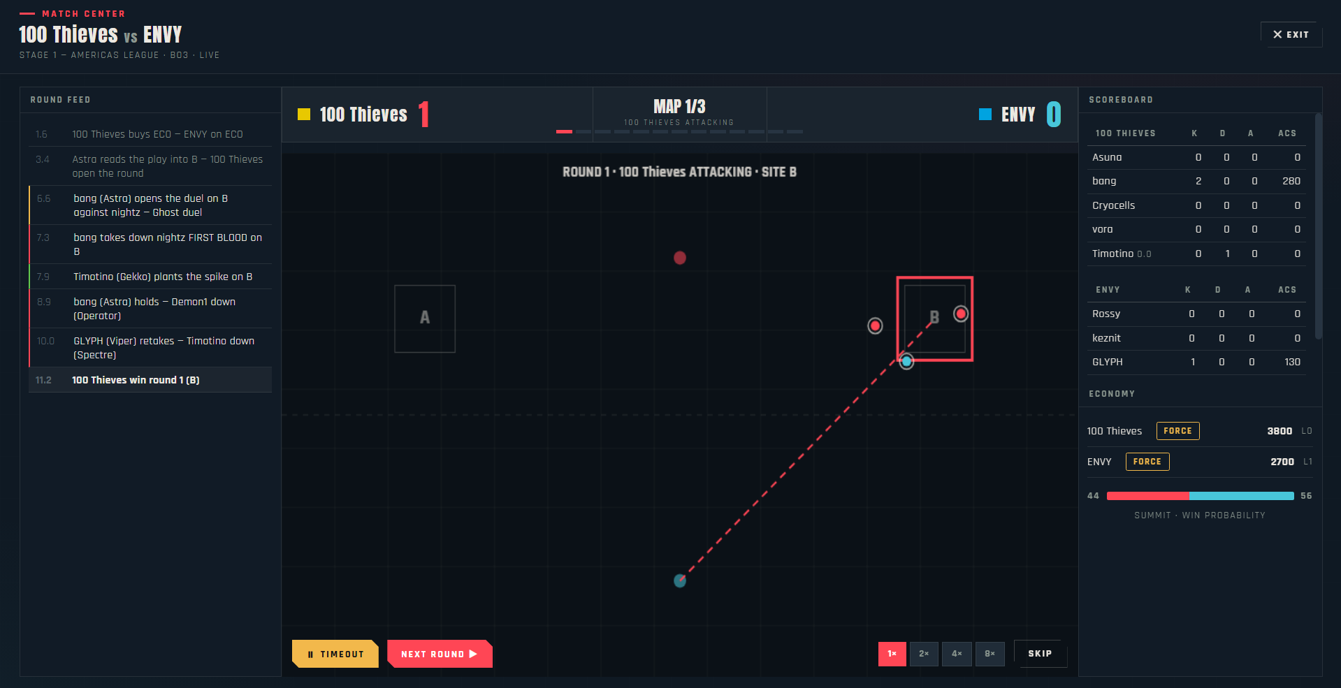Pause with the Timeout button
Screen dimensions: 1341x688
pyautogui.click(x=335, y=654)
